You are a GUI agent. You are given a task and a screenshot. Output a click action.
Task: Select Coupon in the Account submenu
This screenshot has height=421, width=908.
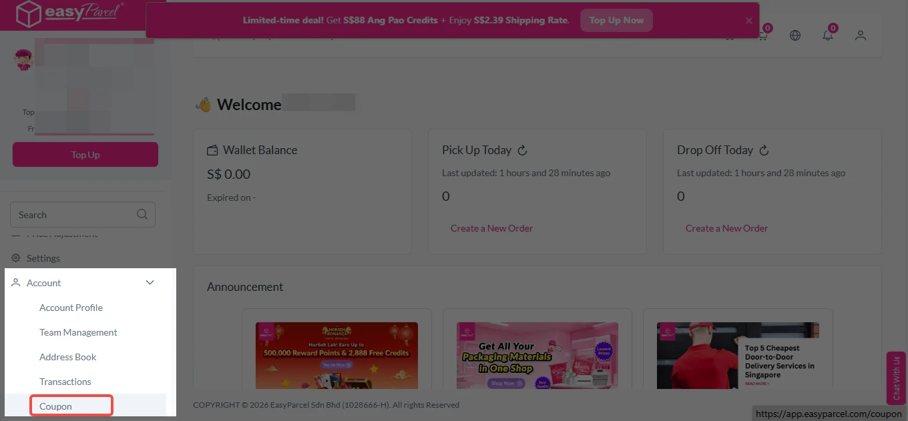pyautogui.click(x=56, y=406)
